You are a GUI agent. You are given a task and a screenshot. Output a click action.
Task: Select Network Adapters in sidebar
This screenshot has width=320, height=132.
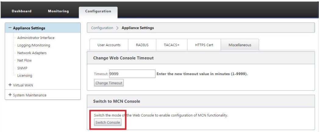coord(32,53)
